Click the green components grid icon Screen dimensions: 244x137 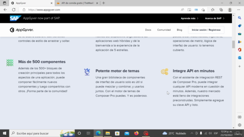pos(10,63)
